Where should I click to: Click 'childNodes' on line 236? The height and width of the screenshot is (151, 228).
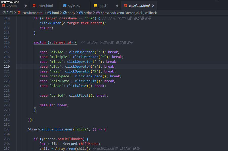[x=89, y=144]
